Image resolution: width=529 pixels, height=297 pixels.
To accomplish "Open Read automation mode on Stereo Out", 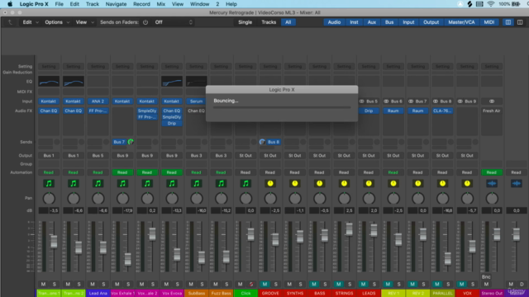I will coord(492,172).
